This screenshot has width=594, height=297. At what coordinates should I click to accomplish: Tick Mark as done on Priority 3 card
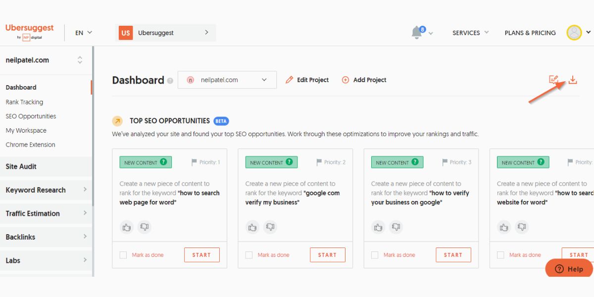[x=375, y=255]
